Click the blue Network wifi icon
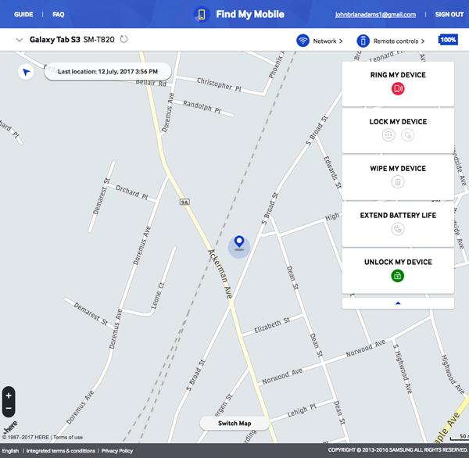The width and height of the screenshot is (469, 458). 303,41
